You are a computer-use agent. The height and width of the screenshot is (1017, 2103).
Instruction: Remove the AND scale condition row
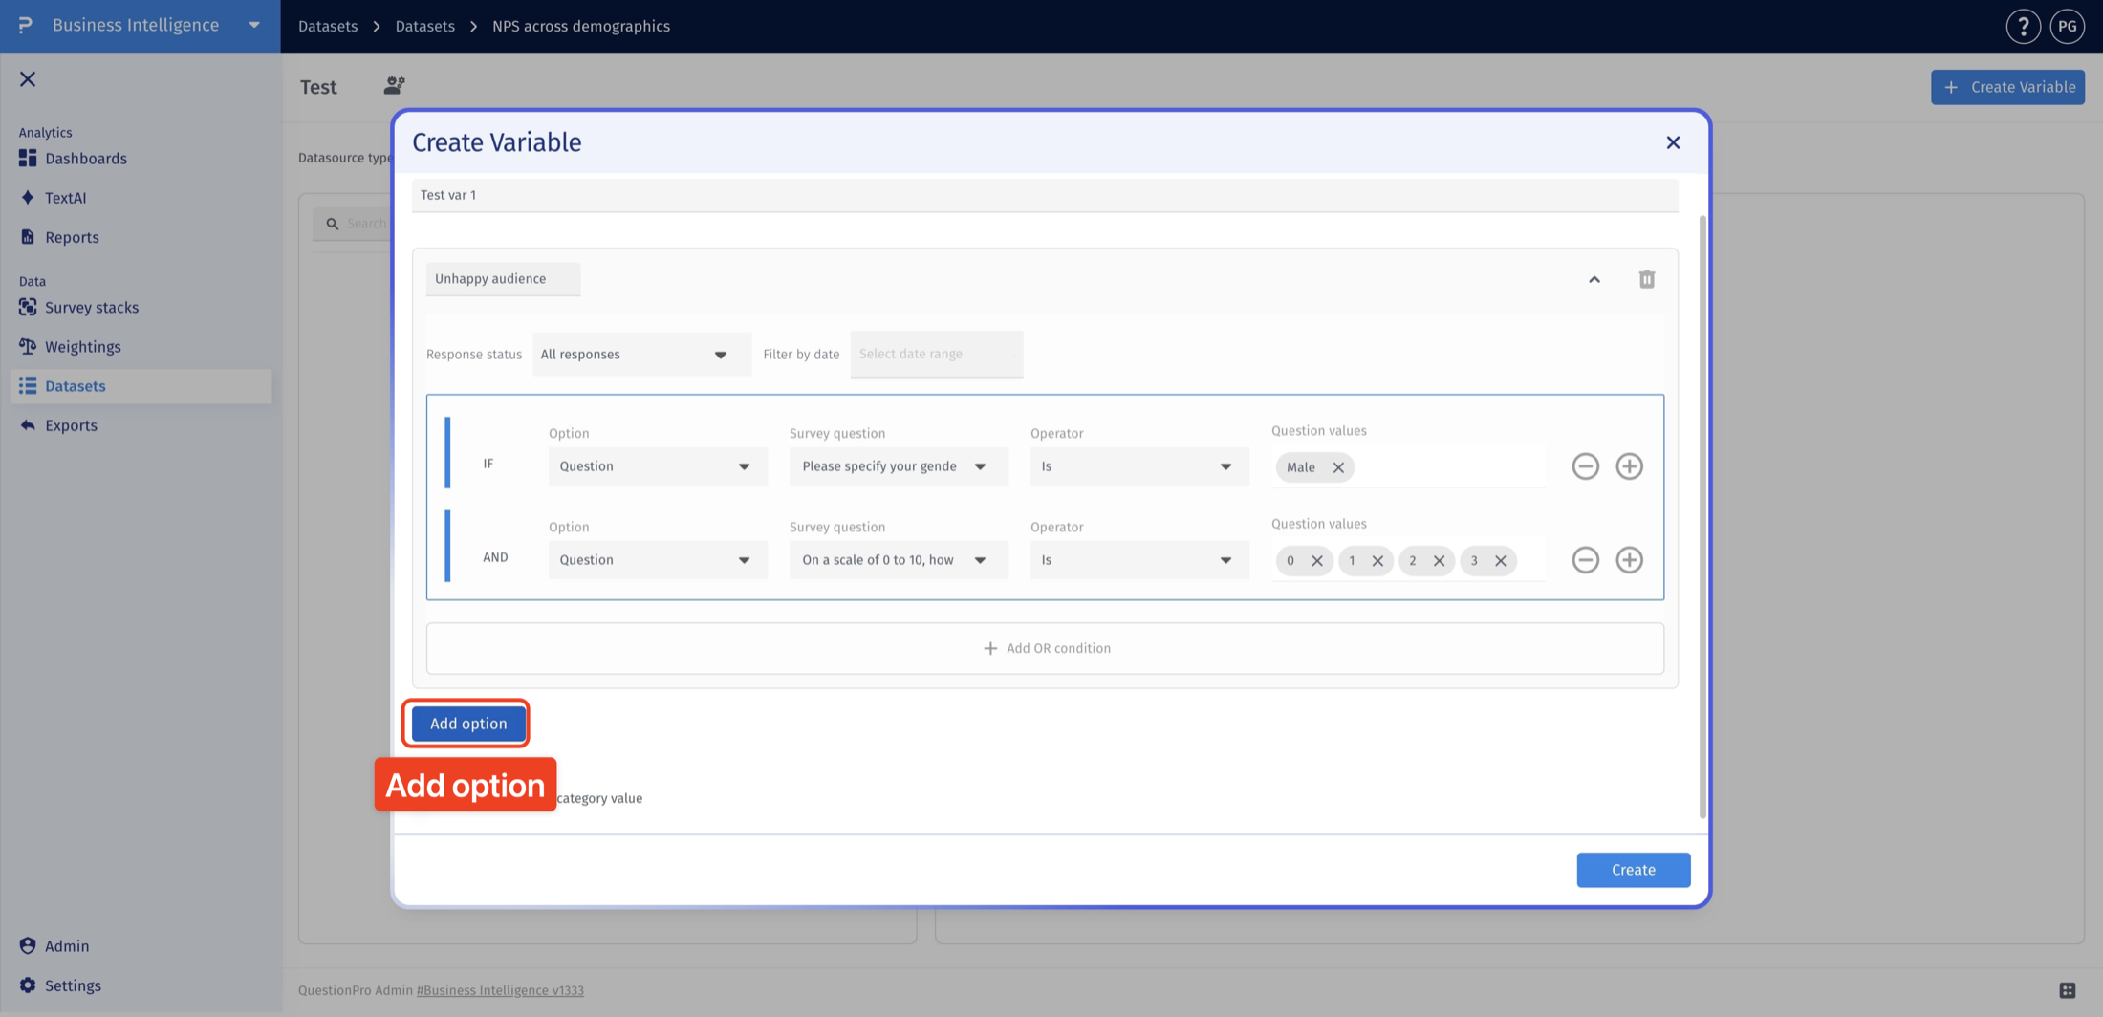1585,560
